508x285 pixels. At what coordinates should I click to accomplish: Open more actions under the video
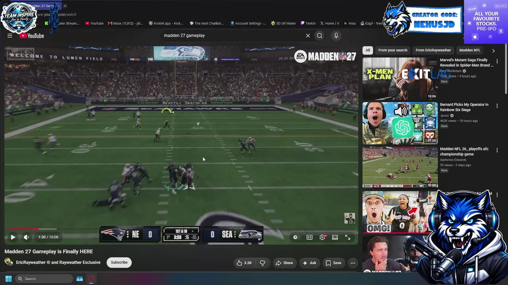[353, 263]
